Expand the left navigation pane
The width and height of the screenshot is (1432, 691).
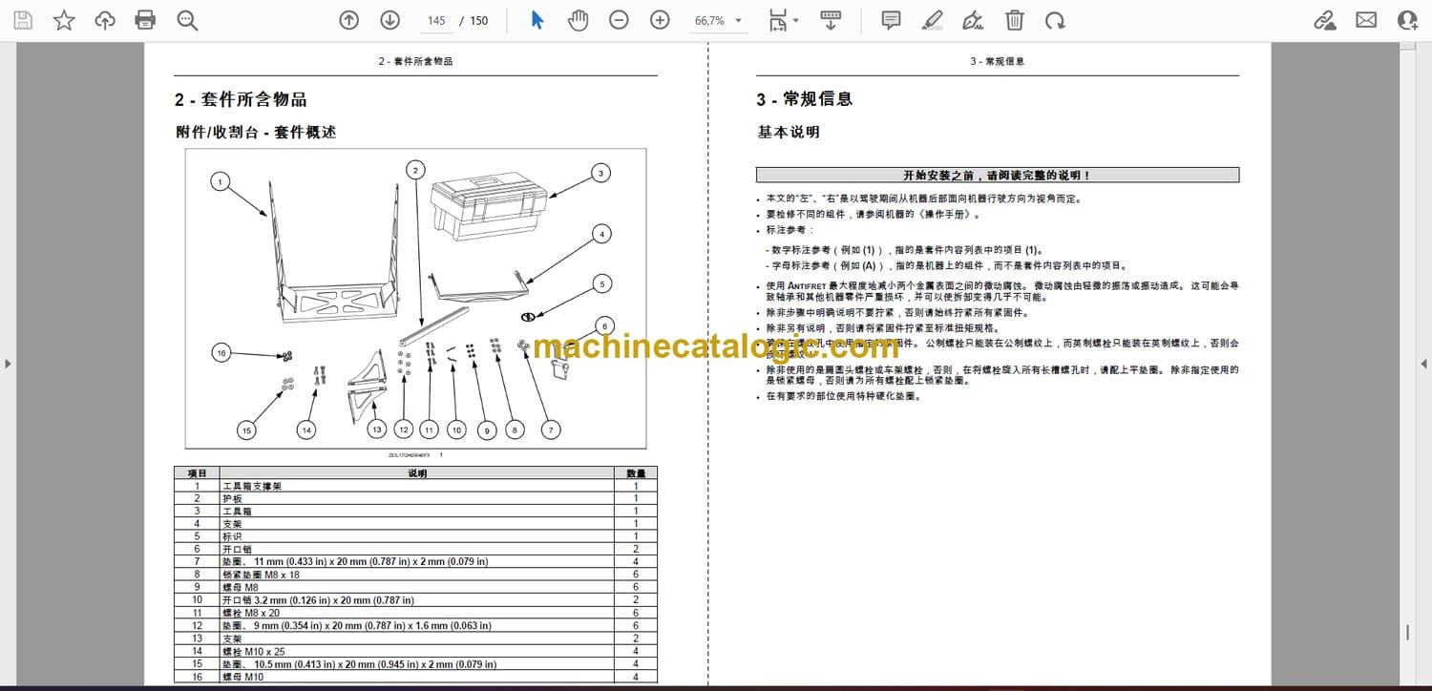8,364
